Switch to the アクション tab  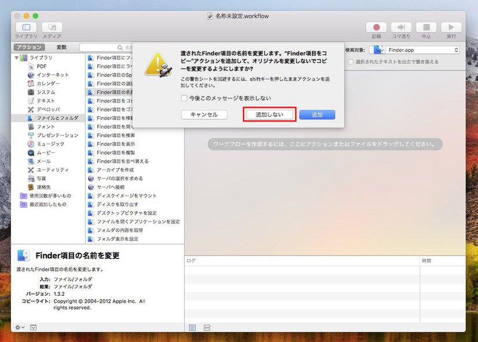[29, 47]
